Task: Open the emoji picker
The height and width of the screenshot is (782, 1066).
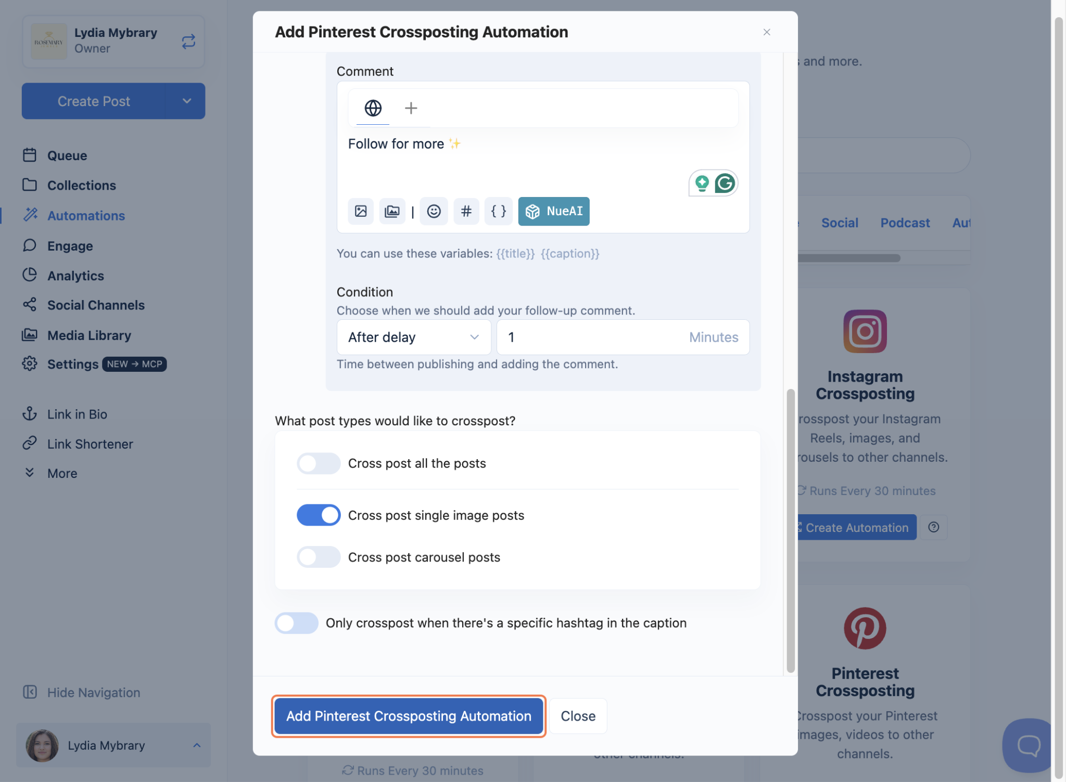Action: (434, 211)
